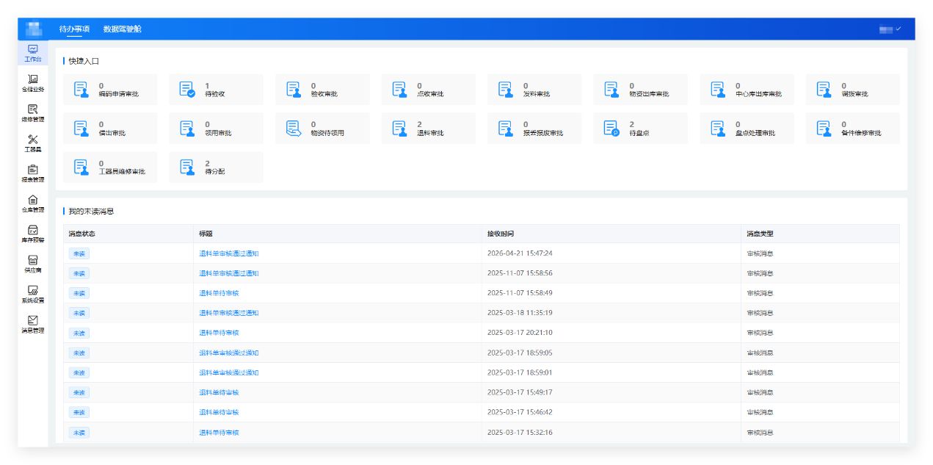The image size is (933, 465).
Task: Open the 退料单待审核 message from 2025-03-17 20:21:10
Action: (x=219, y=333)
